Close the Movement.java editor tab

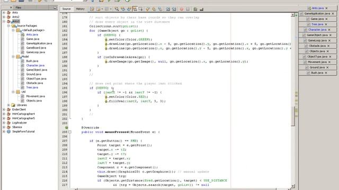coord(329,62)
